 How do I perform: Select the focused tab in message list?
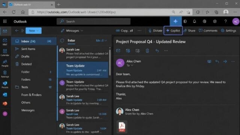click(71, 40)
